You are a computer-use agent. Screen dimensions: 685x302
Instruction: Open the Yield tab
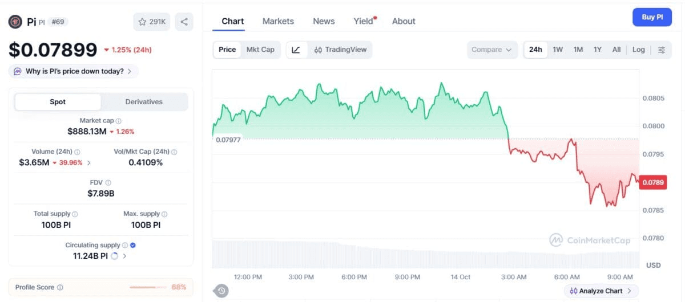[x=364, y=21]
